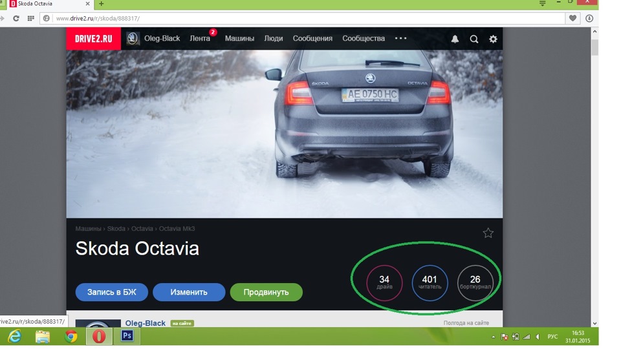Open the 401 читатель counter circle
This screenshot has width=621, height=349.
point(430,282)
